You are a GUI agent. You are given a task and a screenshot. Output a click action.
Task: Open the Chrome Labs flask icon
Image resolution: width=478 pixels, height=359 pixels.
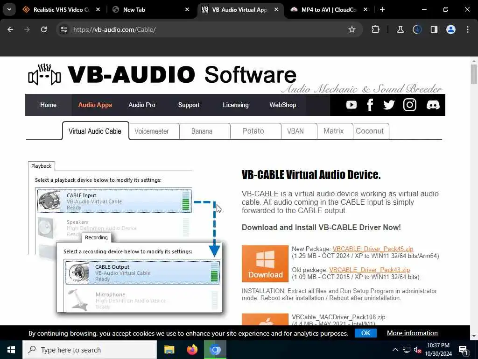click(x=400, y=29)
